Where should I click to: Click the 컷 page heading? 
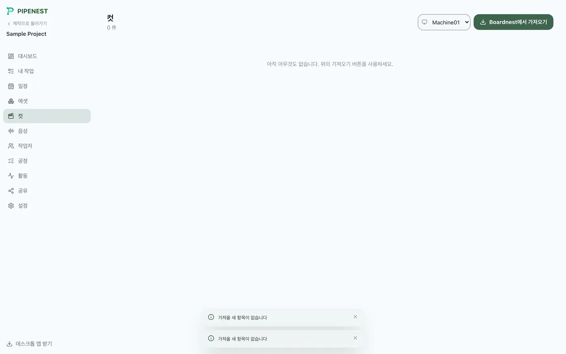coord(110,18)
